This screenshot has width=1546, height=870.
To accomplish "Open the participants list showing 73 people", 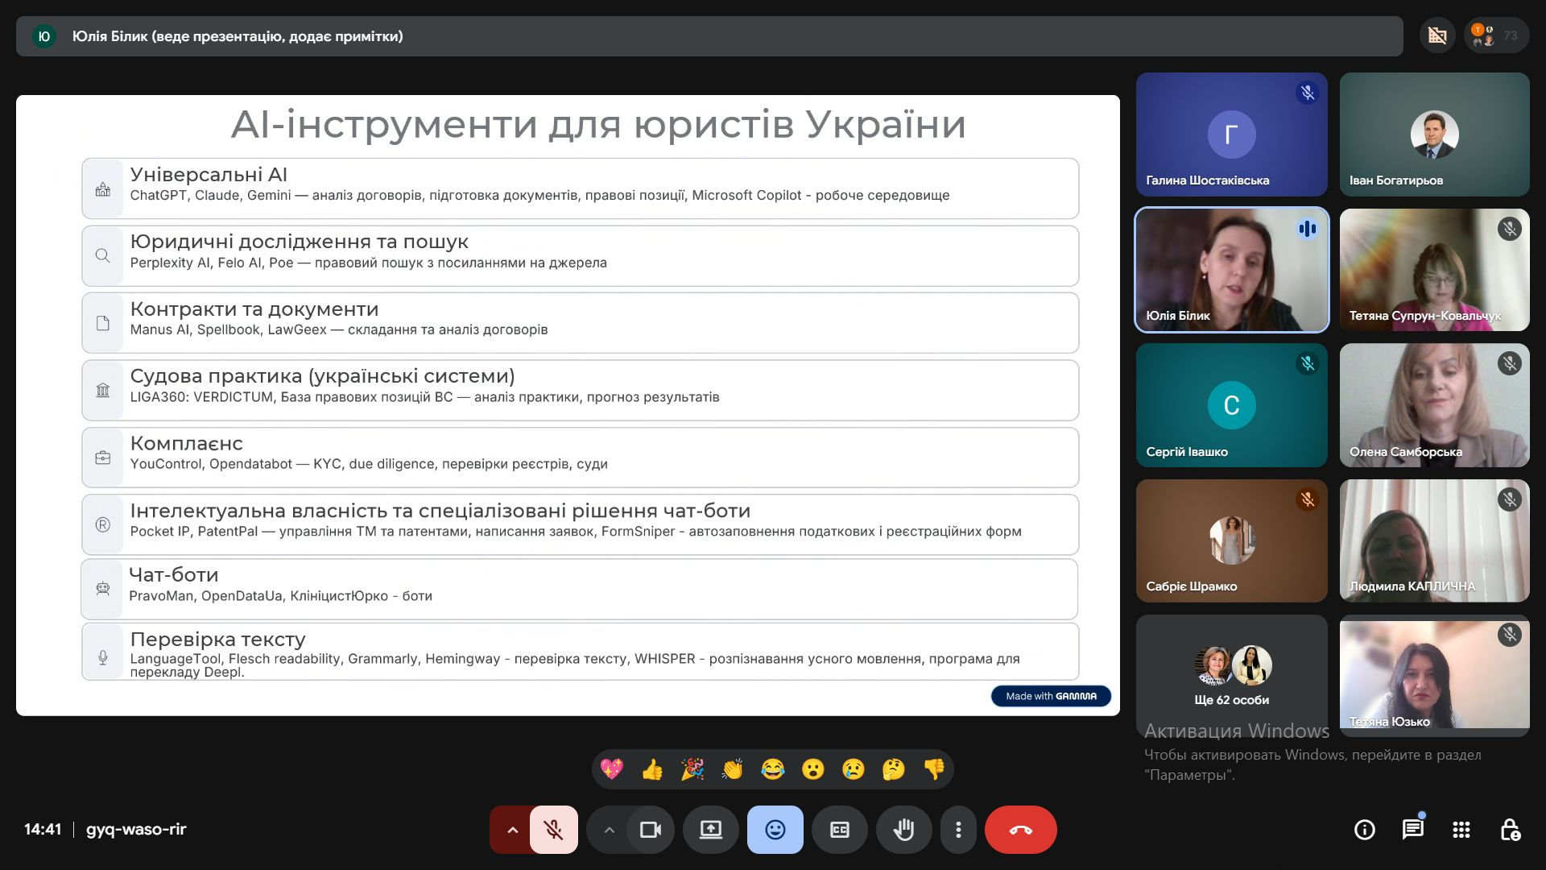I will (1497, 35).
